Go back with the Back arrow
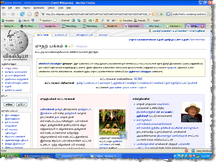 (x=4, y=14)
